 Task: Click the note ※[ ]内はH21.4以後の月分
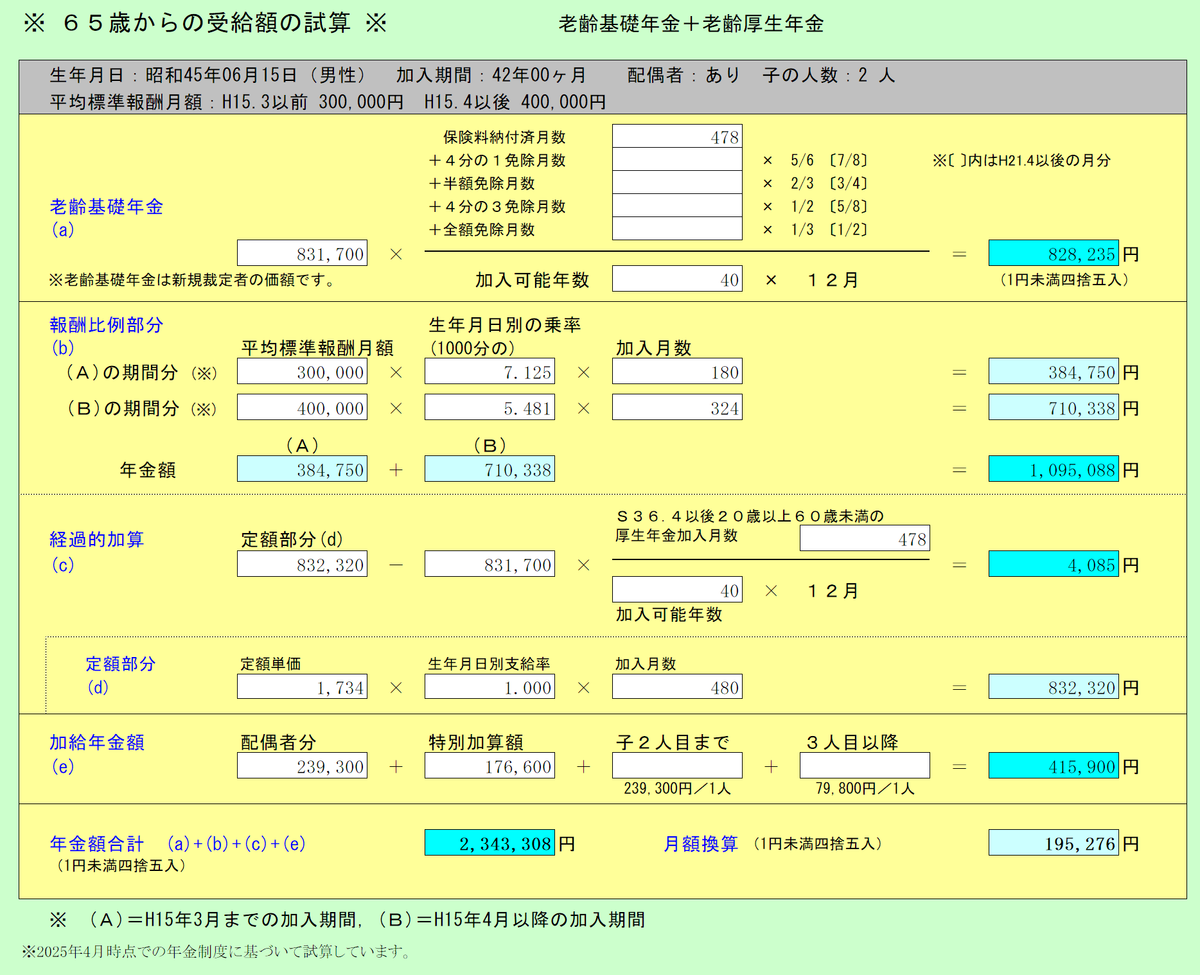(1021, 160)
